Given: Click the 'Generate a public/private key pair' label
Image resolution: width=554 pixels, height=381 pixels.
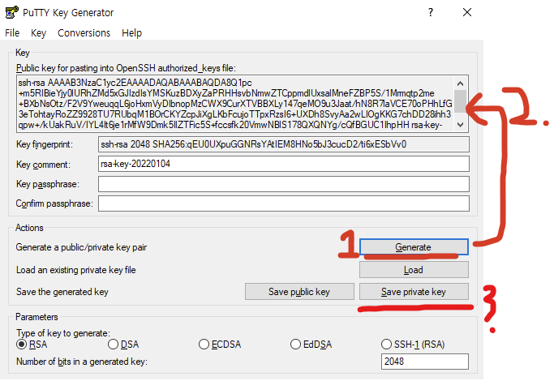Looking at the screenshot, I should [81, 247].
